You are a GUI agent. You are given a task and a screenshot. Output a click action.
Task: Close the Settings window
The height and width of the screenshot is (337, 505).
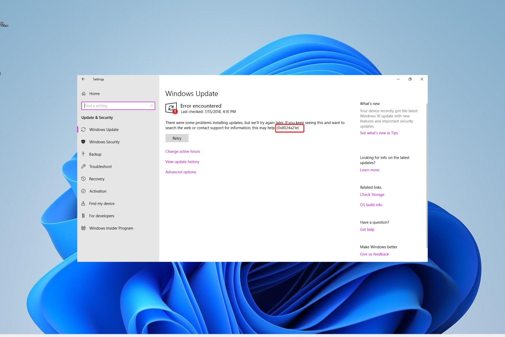(x=422, y=79)
